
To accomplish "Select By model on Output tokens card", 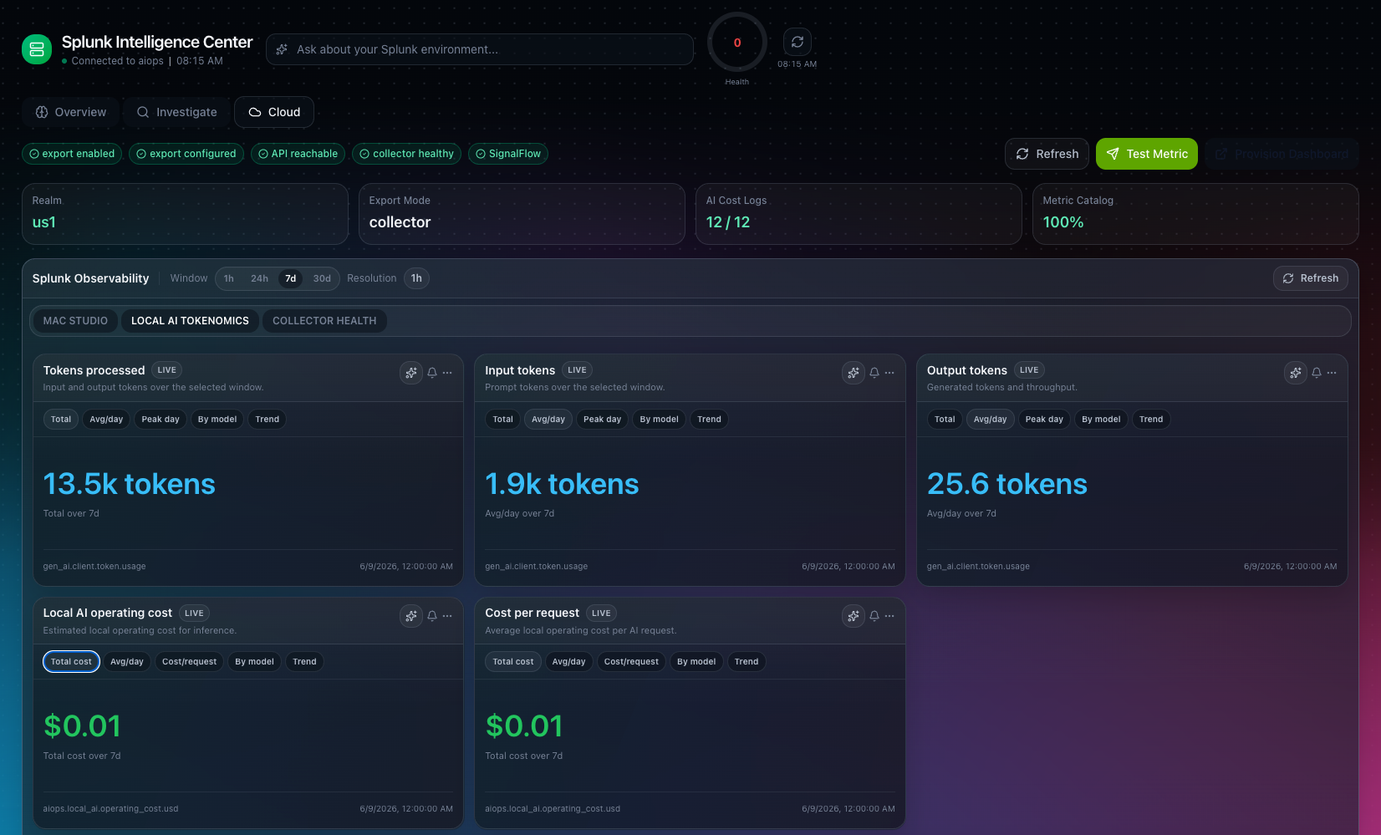I will (x=1101, y=420).
